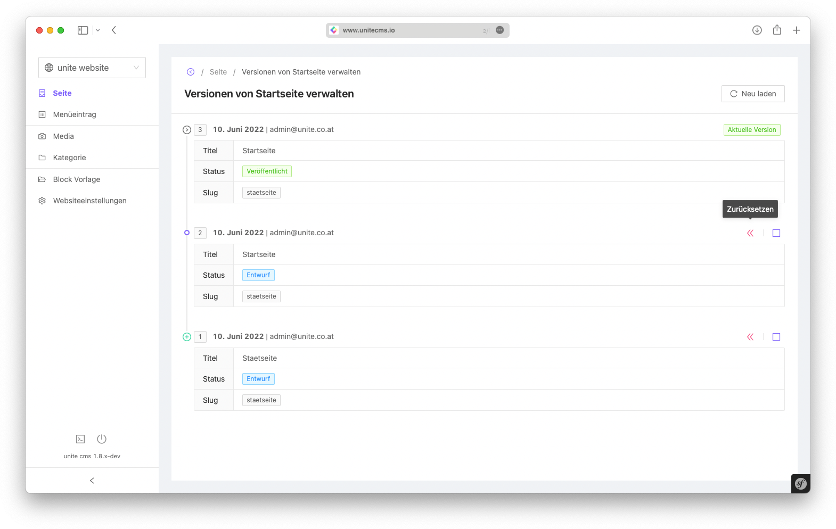Image resolution: width=836 pixels, height=529 pixels.
Task: Click the Seite page icon in sidebar
Action: point(42,93)
